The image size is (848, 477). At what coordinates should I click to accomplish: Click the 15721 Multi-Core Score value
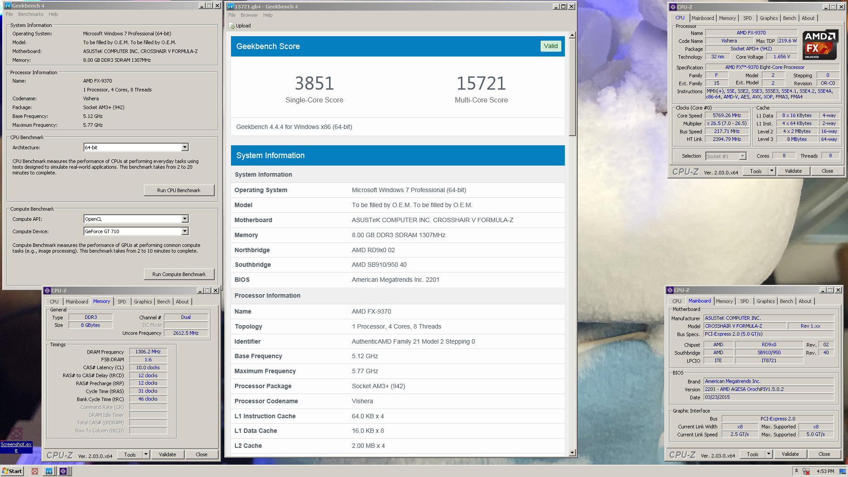point(481,83)
